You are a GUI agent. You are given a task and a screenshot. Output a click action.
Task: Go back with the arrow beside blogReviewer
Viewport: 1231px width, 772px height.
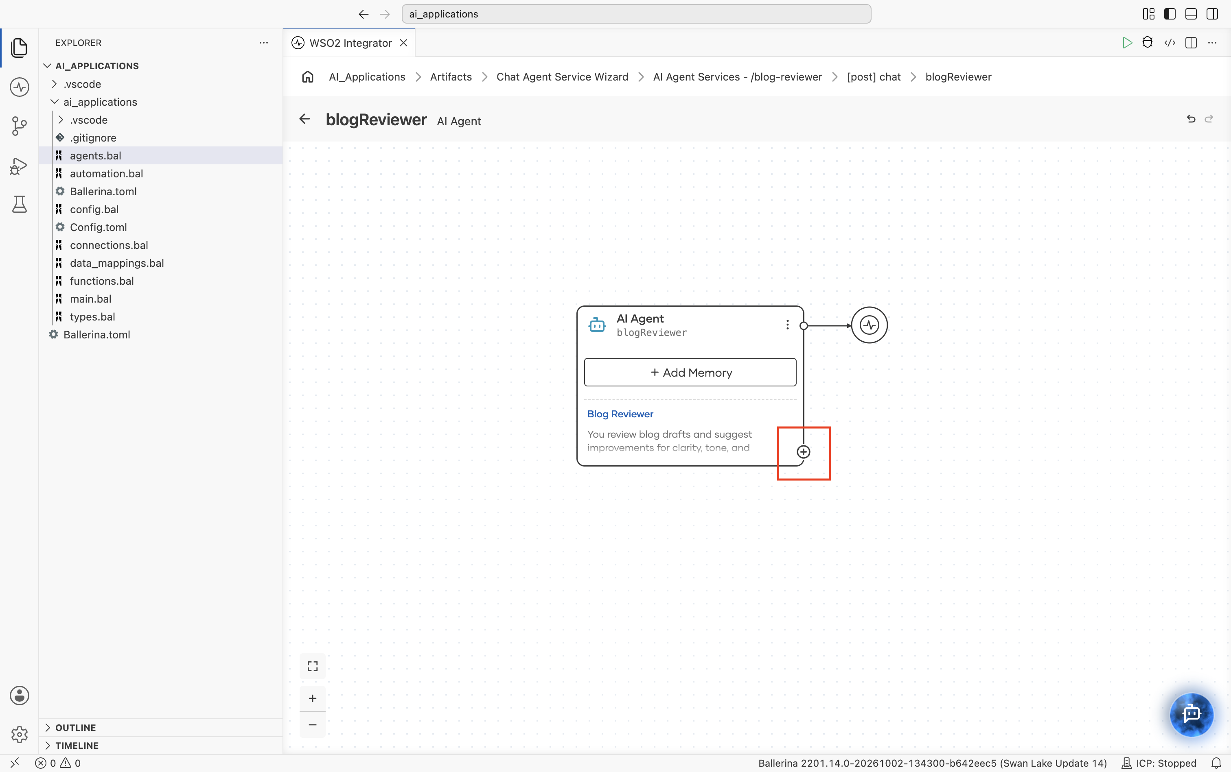click(x=304, y=119)
